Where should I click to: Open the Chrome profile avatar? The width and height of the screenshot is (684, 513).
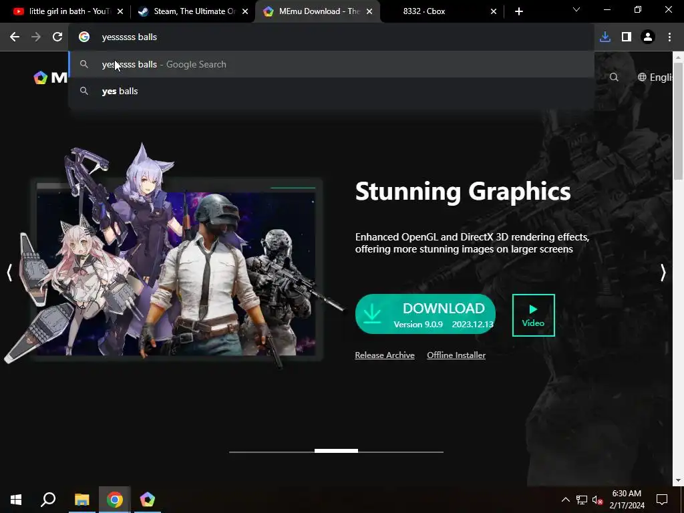648,37
